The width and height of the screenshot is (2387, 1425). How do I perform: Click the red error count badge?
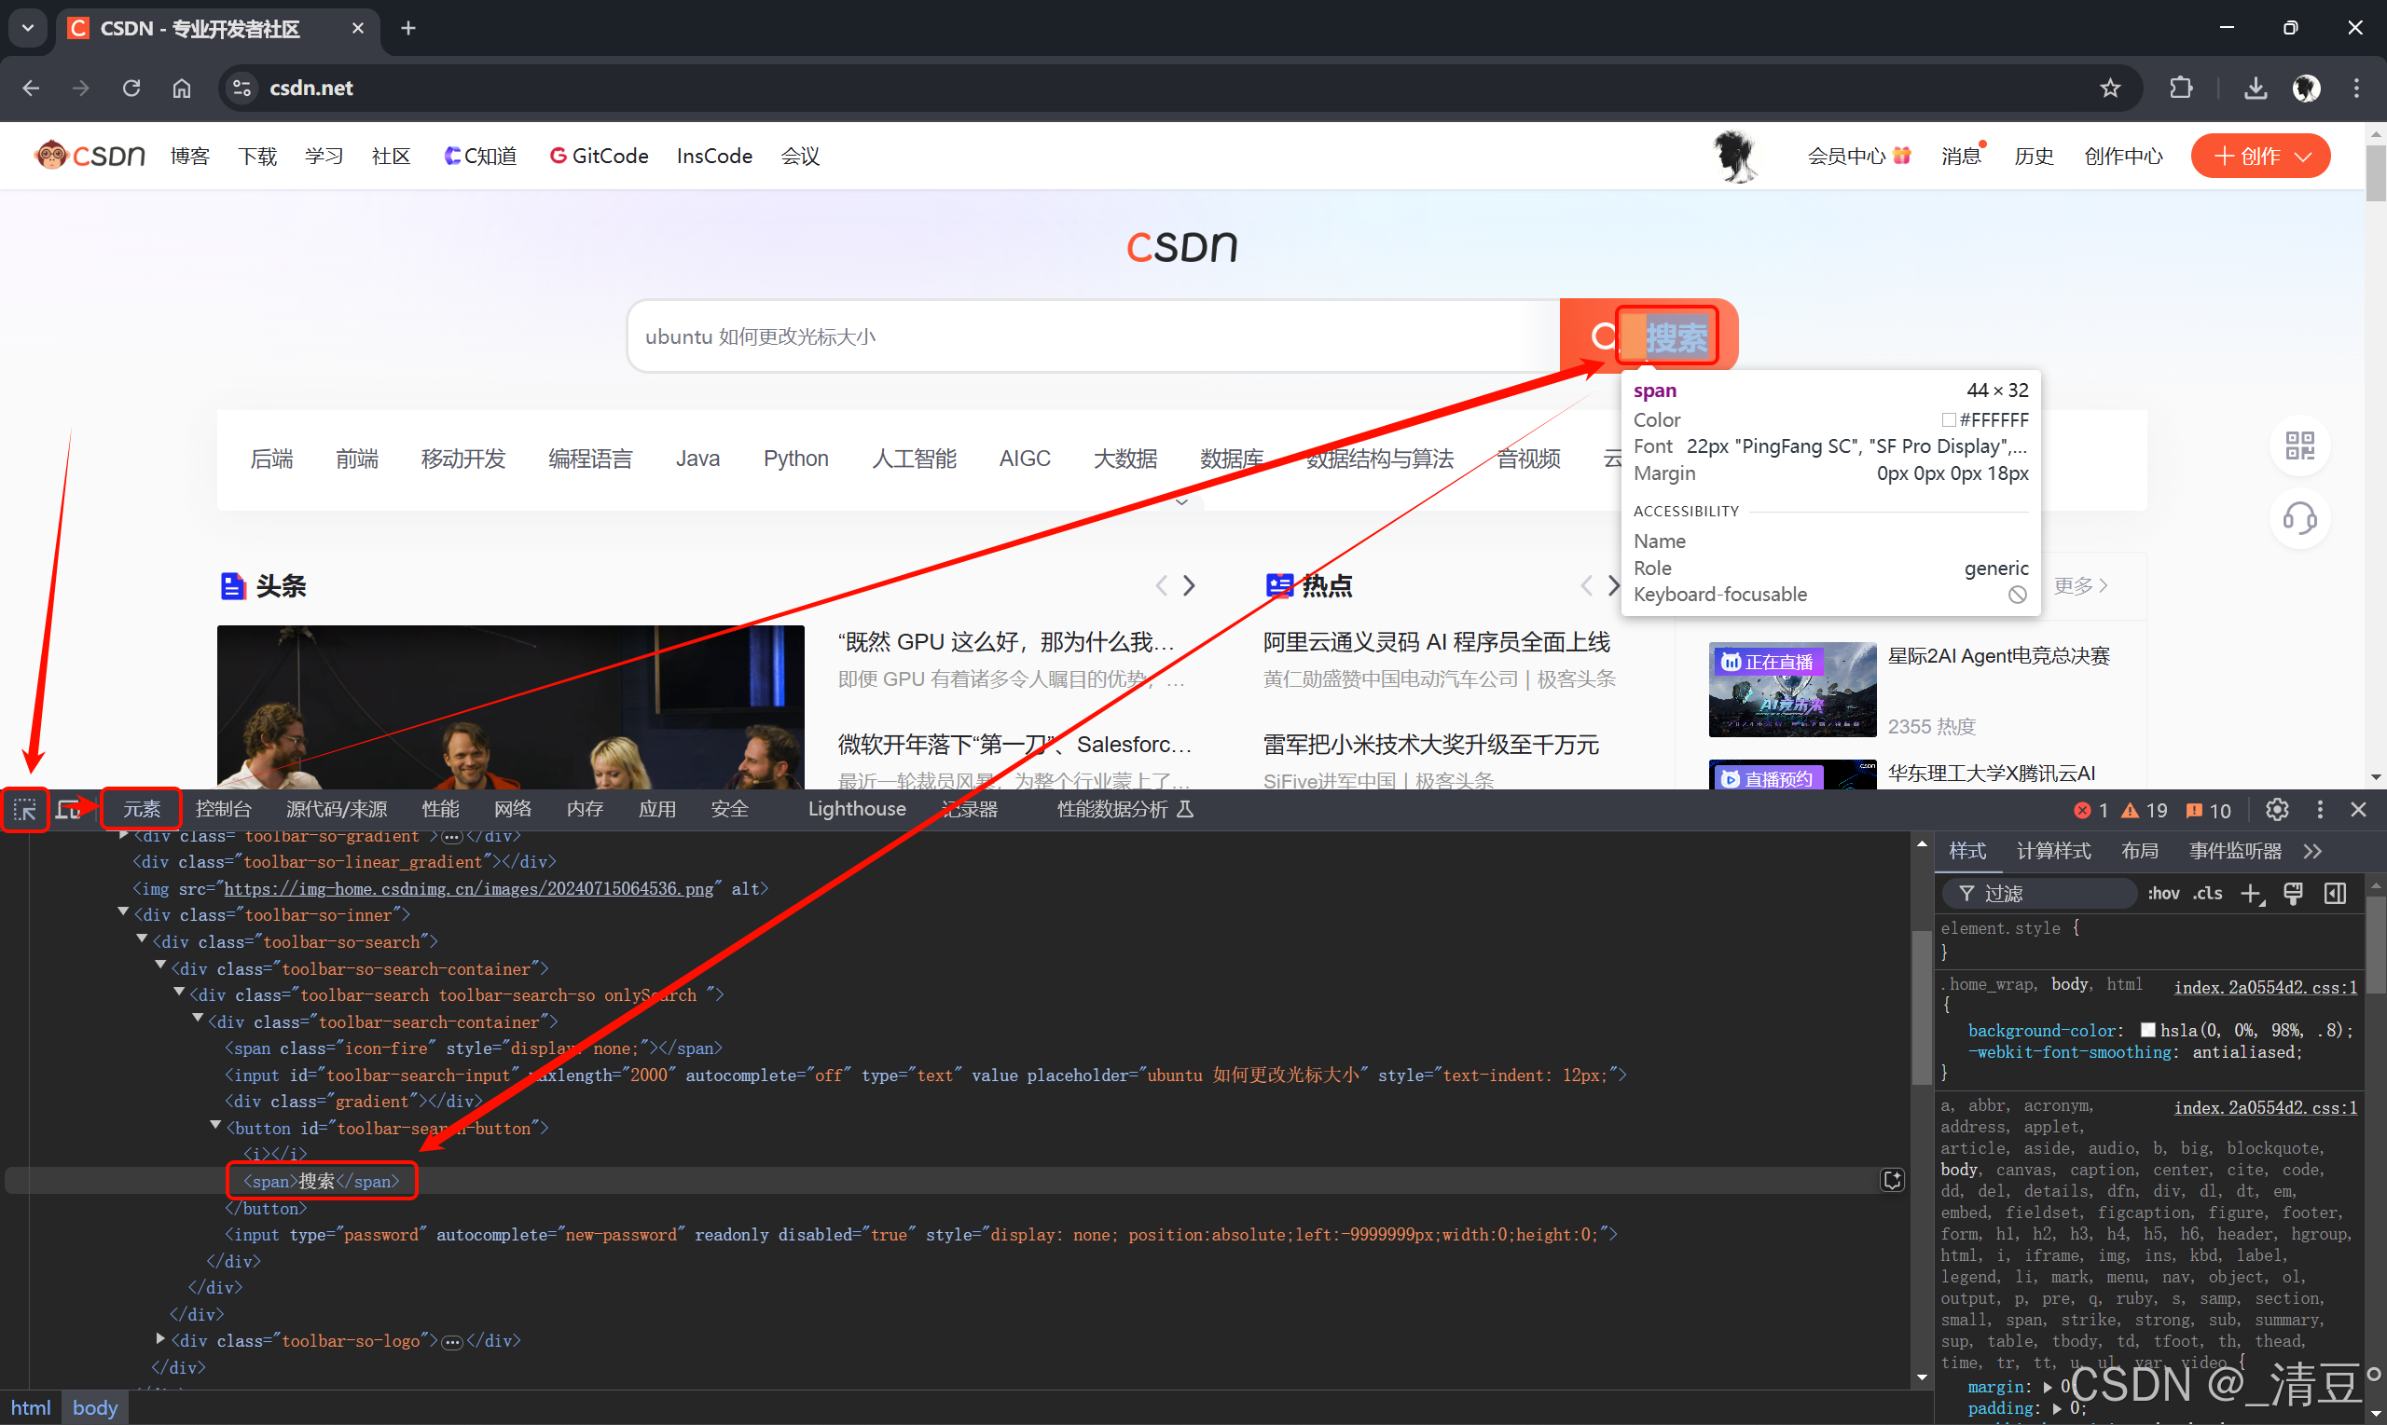(x=2091, y=811)
